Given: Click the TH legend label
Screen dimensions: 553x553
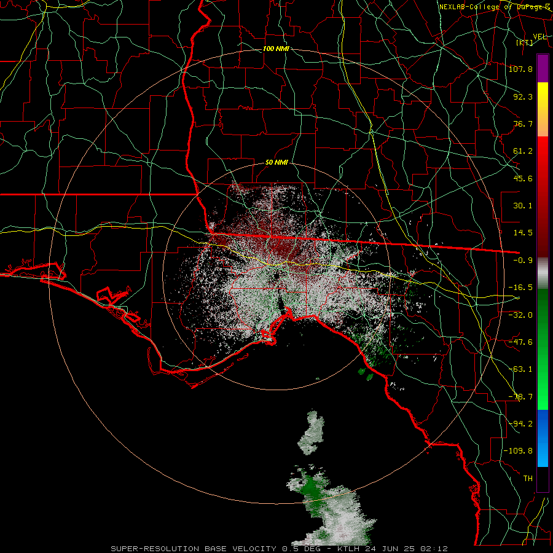Looking at the screenshot, I should [x=528, y=479].
